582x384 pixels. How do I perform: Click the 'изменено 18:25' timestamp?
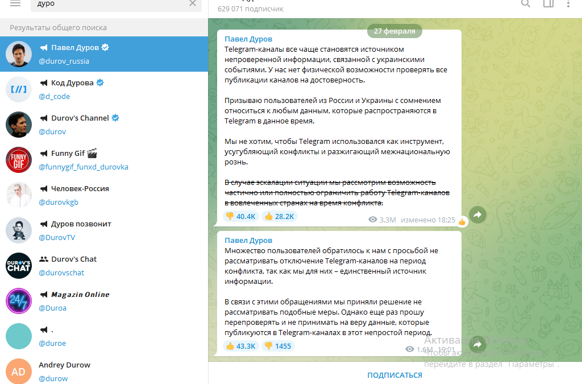click(x=428, y=220)
